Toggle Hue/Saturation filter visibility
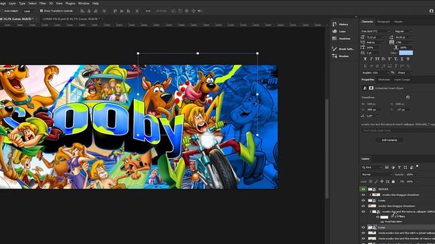This screenshot has width=435, height=244. point(382,222)
